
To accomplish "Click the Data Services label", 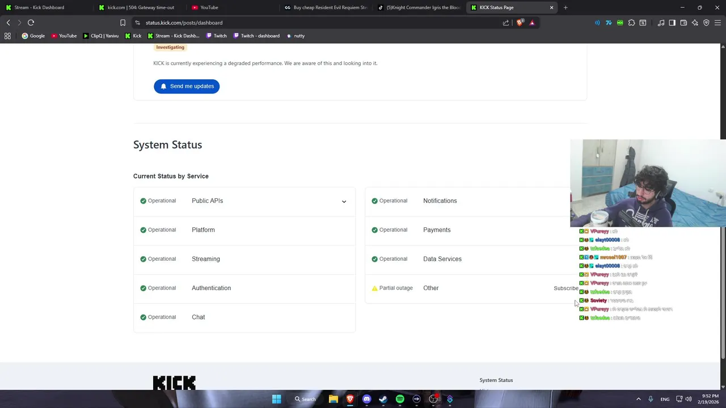I will click(442, 259).
